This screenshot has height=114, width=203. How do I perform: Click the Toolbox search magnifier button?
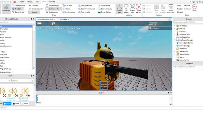click(32, 80)
